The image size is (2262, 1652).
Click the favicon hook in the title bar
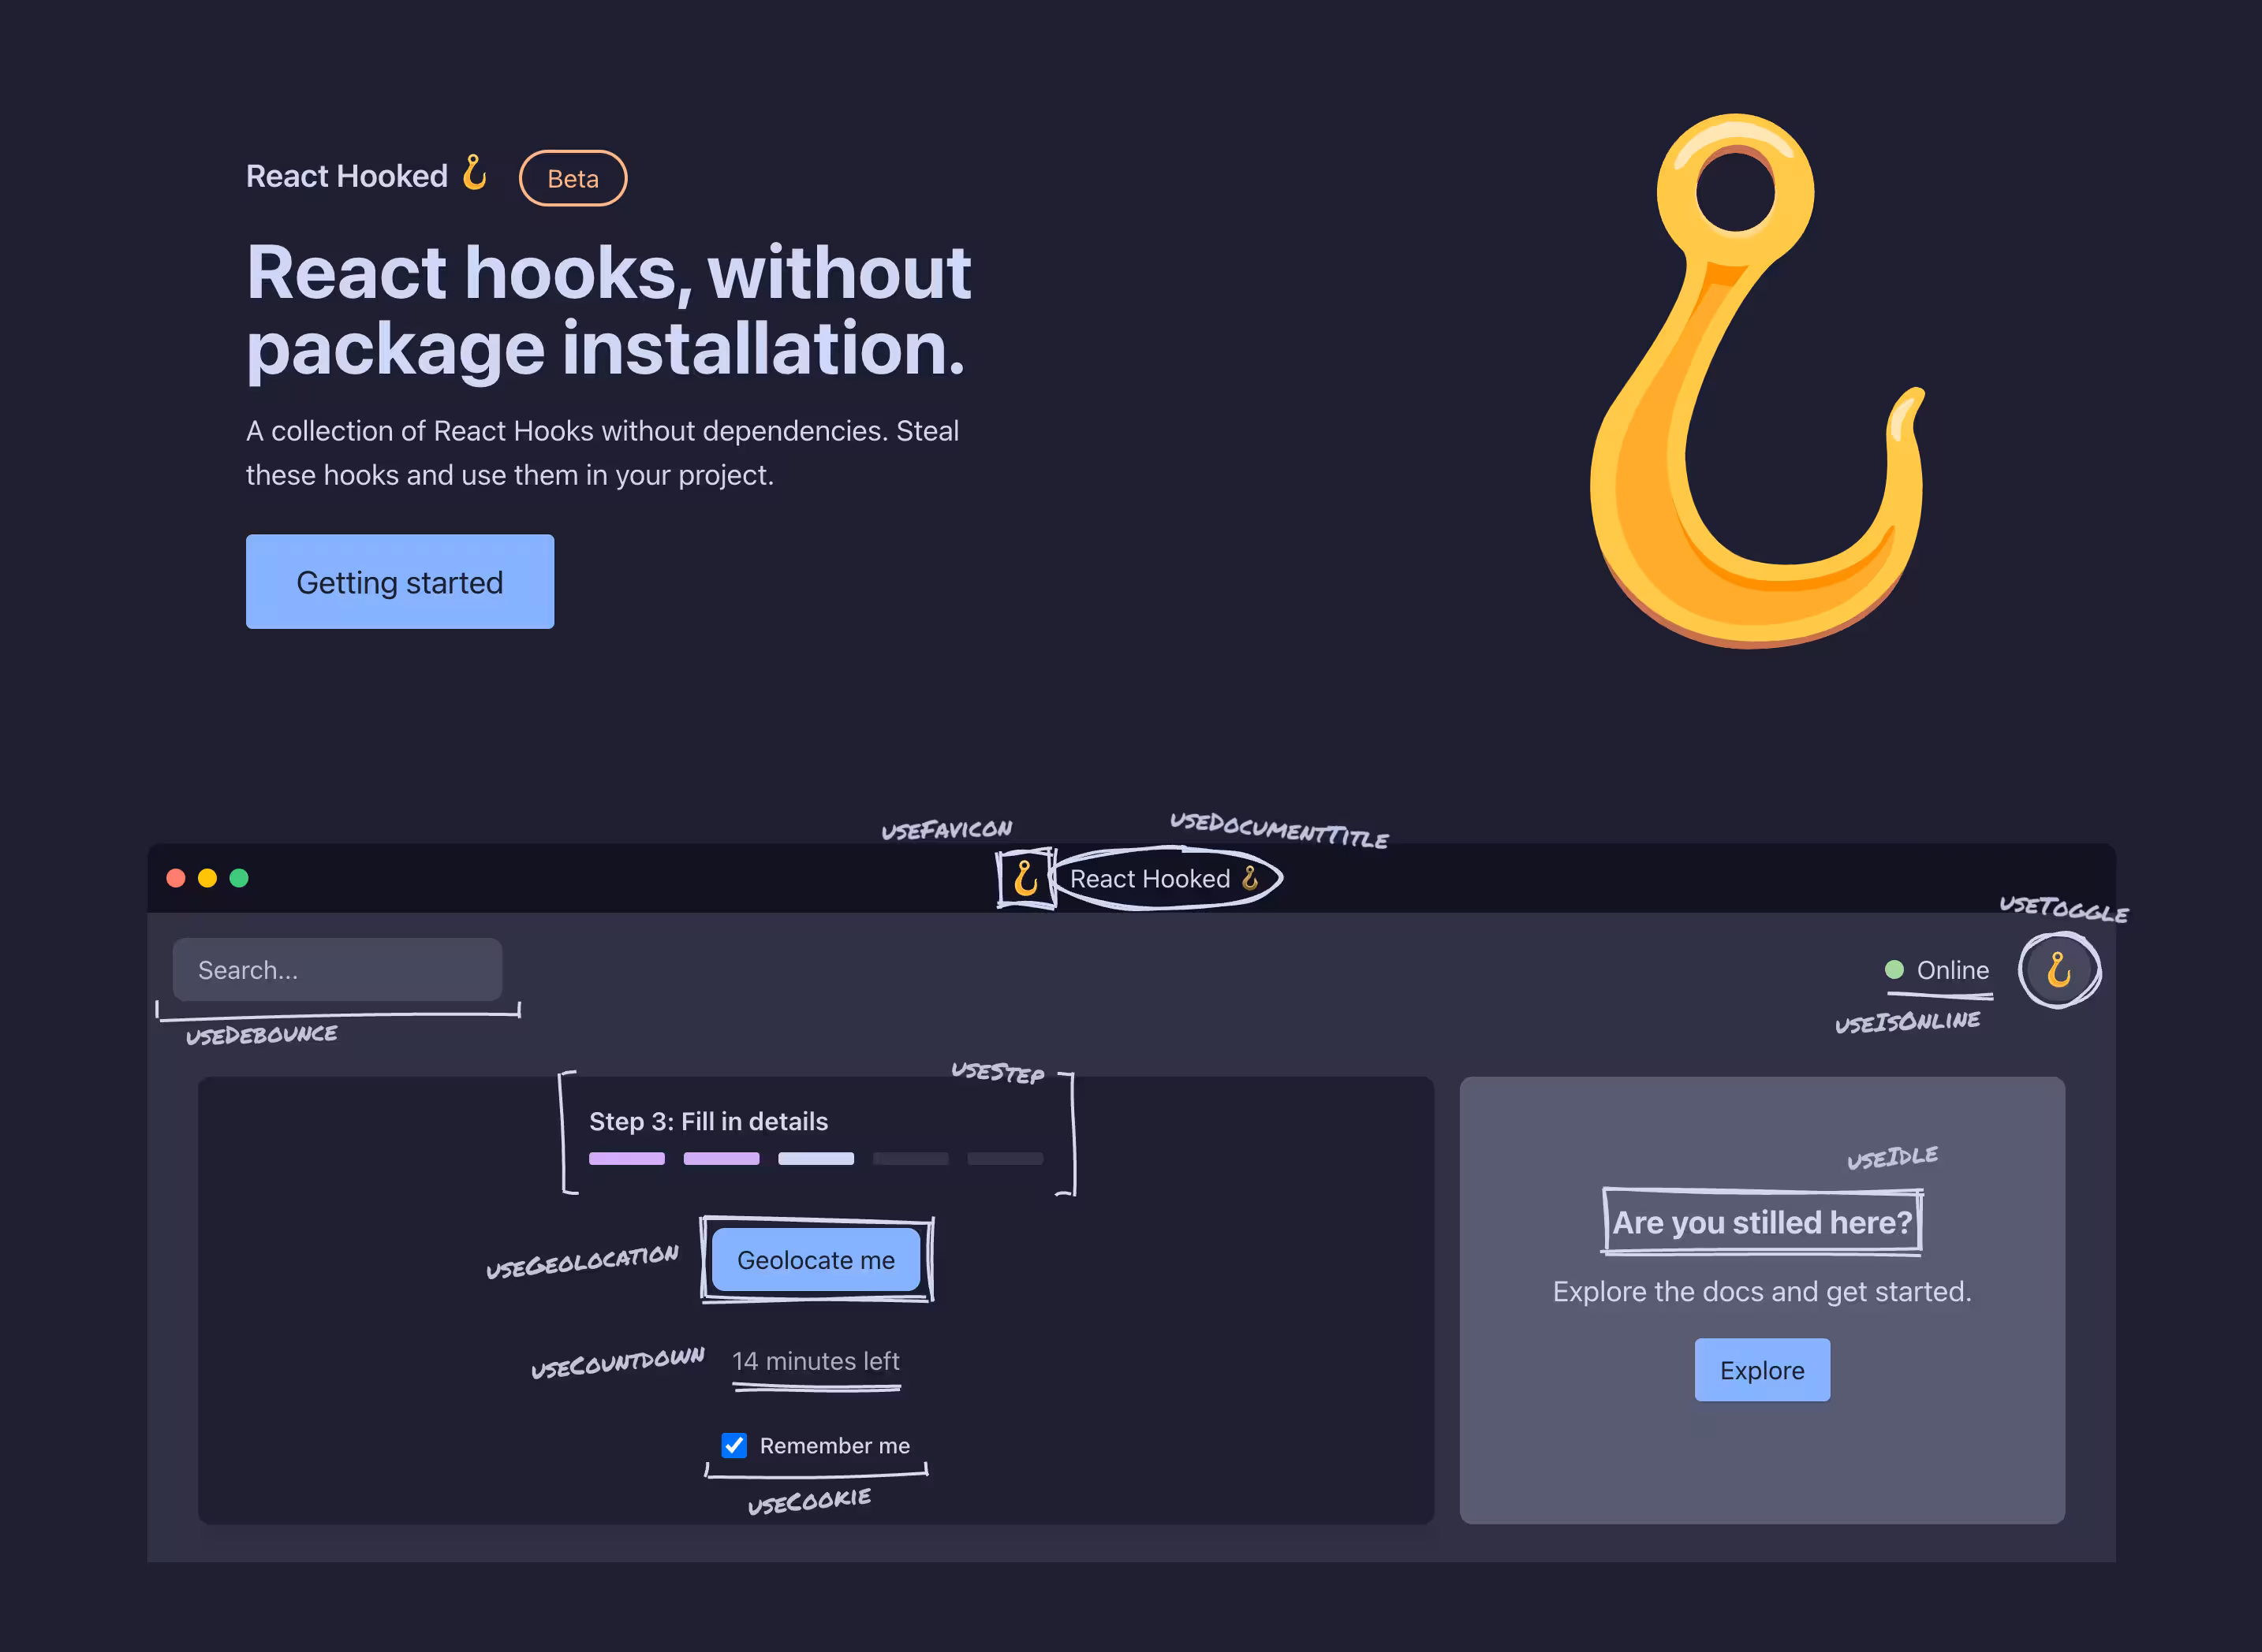click(x=1025, y=878)
